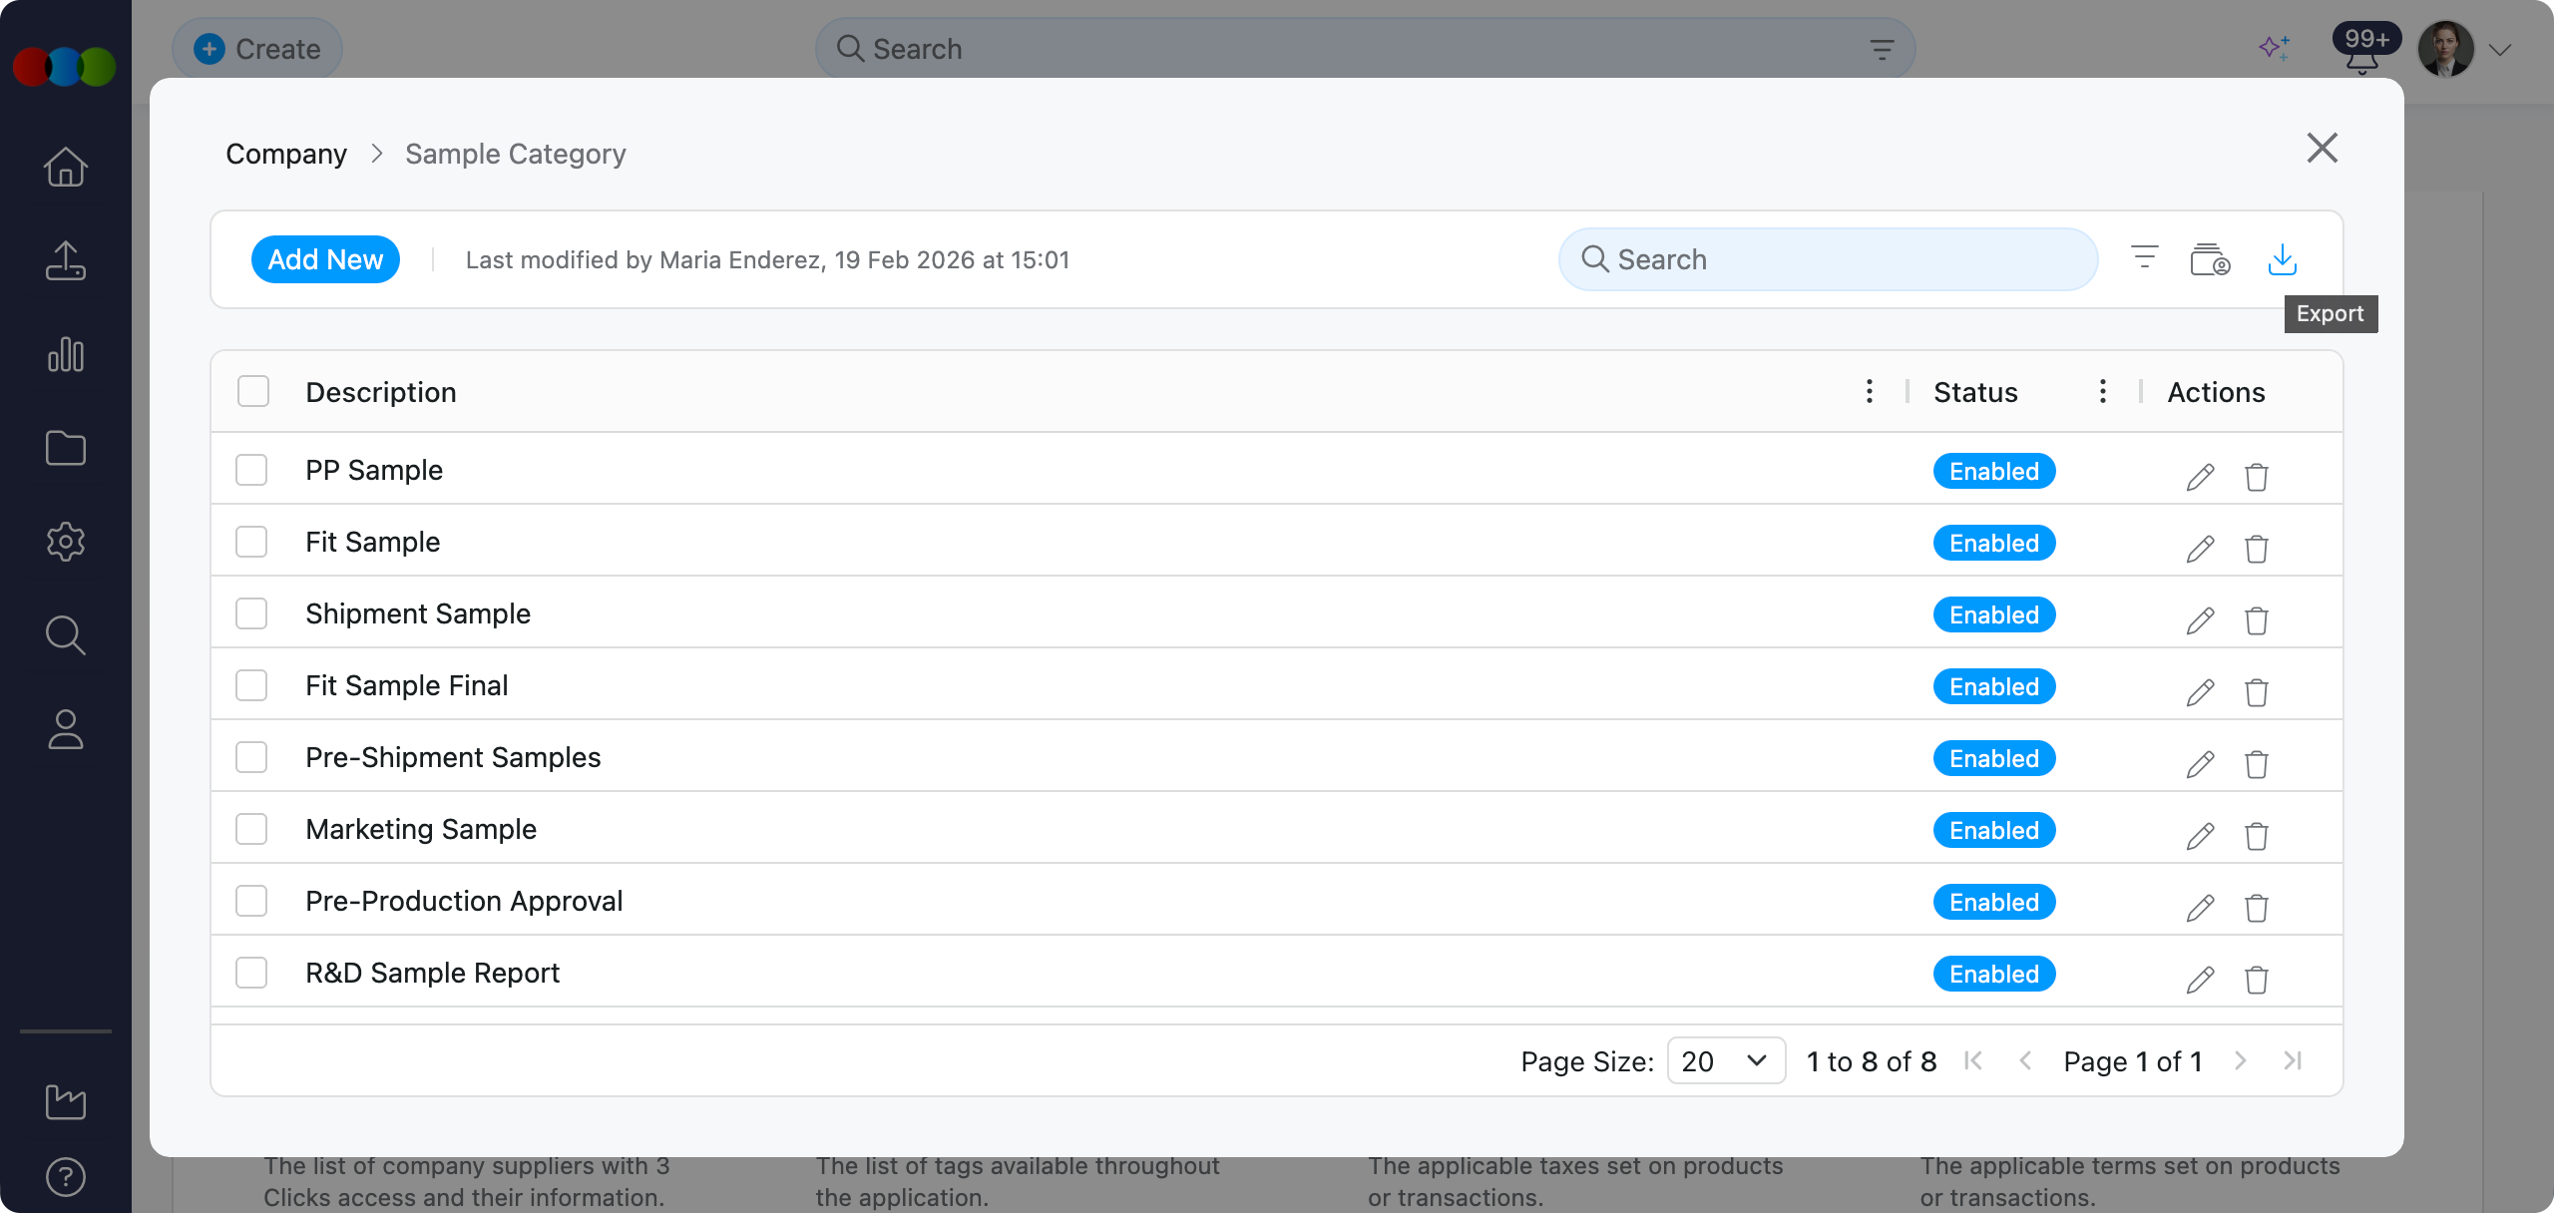Open Status column options menu

click(x=2102, y=391)
